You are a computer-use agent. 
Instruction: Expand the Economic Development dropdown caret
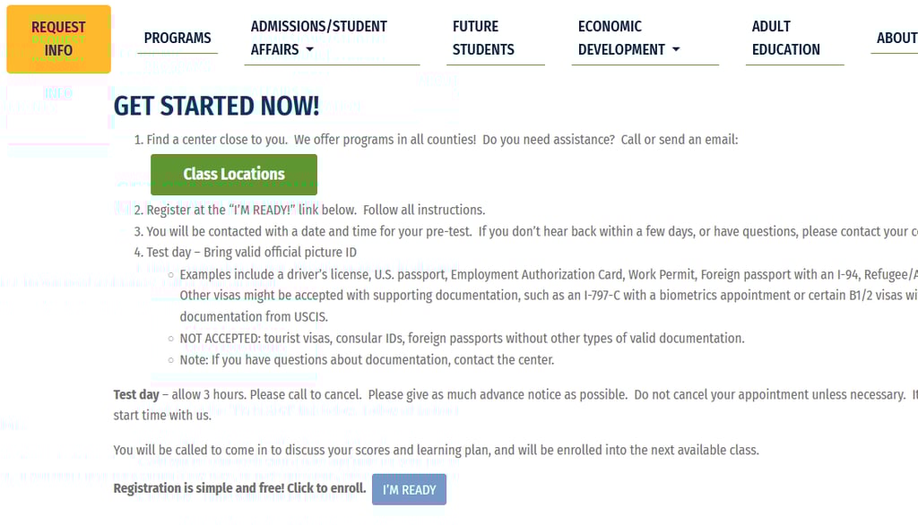pos(676,50)
